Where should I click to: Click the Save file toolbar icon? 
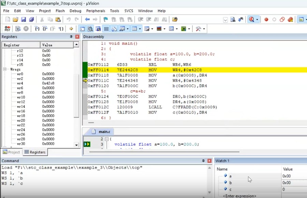coord(24,20)
